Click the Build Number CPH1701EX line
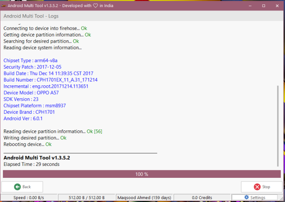Image resolution: width=285 pixels, height=202 pixels. [x=50, y=80]
